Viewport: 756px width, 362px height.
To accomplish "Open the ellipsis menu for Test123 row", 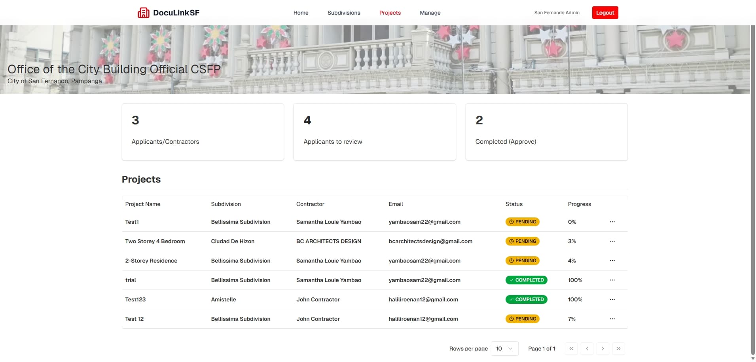I will point(612,299).
